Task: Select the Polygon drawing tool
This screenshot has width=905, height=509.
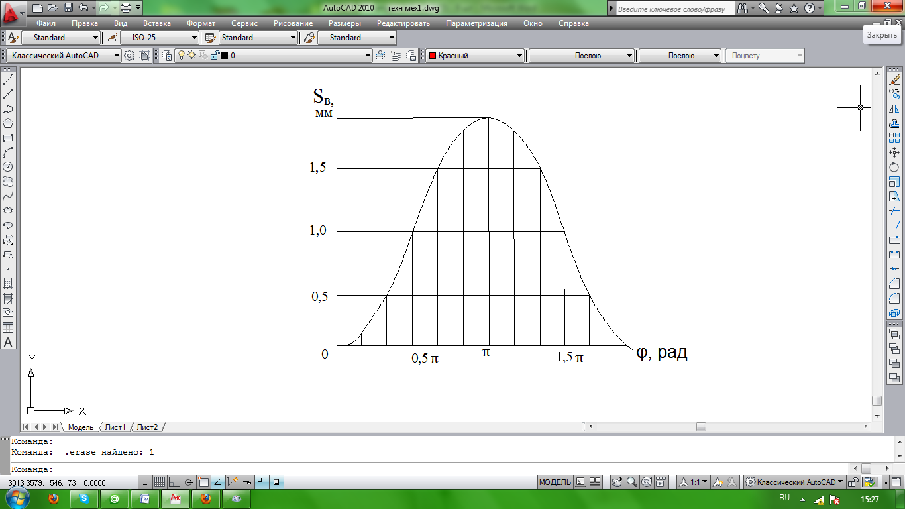Action: click(x=9, y=123)
